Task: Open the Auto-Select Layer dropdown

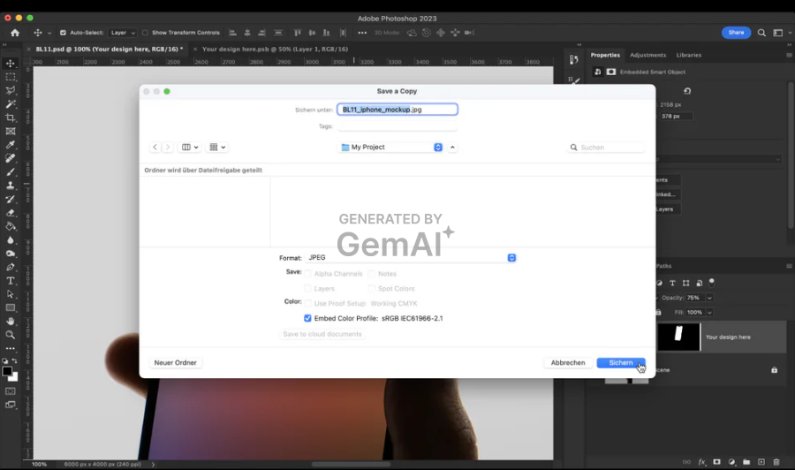Action: click(x=123, y=33)
